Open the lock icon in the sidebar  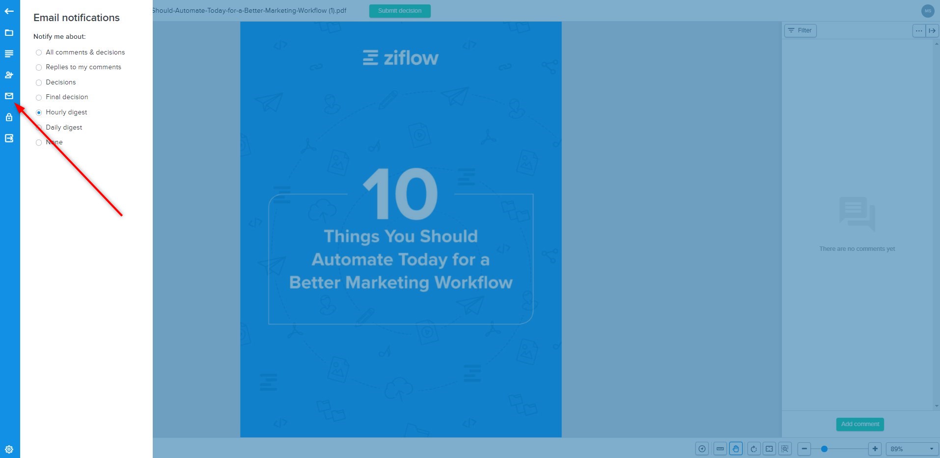tap(9, 117)
